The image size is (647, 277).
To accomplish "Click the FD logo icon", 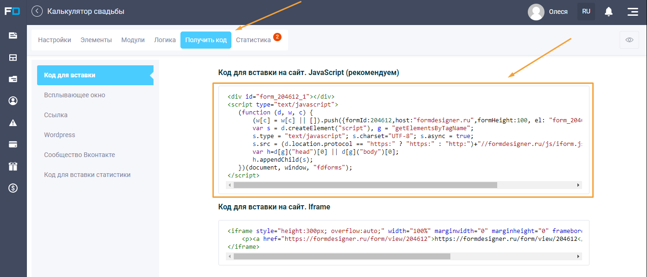I will click(x=13, y=11).
